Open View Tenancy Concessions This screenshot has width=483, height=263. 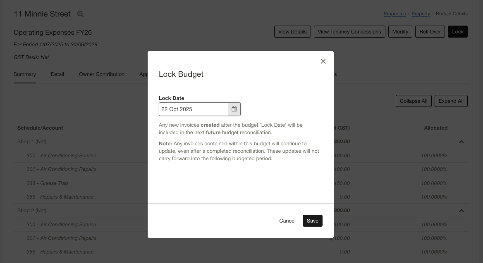point(349,32)
